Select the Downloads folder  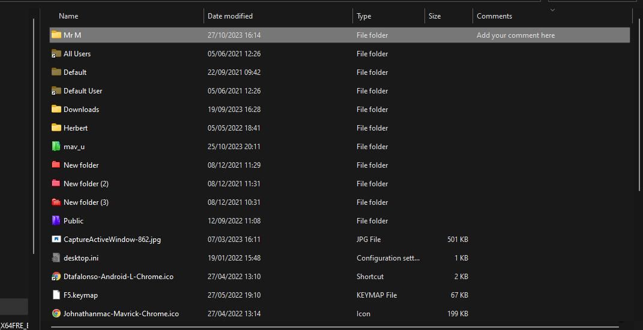[x=81, y=109]
